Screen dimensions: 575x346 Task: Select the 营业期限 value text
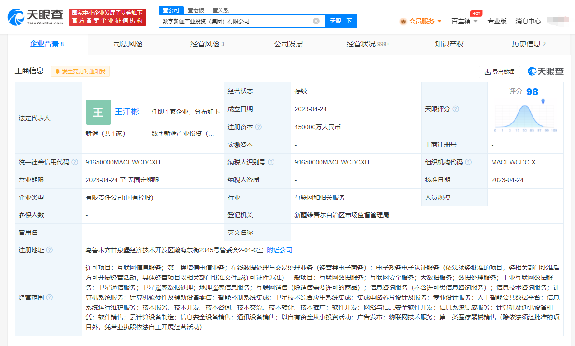(122, 180)
